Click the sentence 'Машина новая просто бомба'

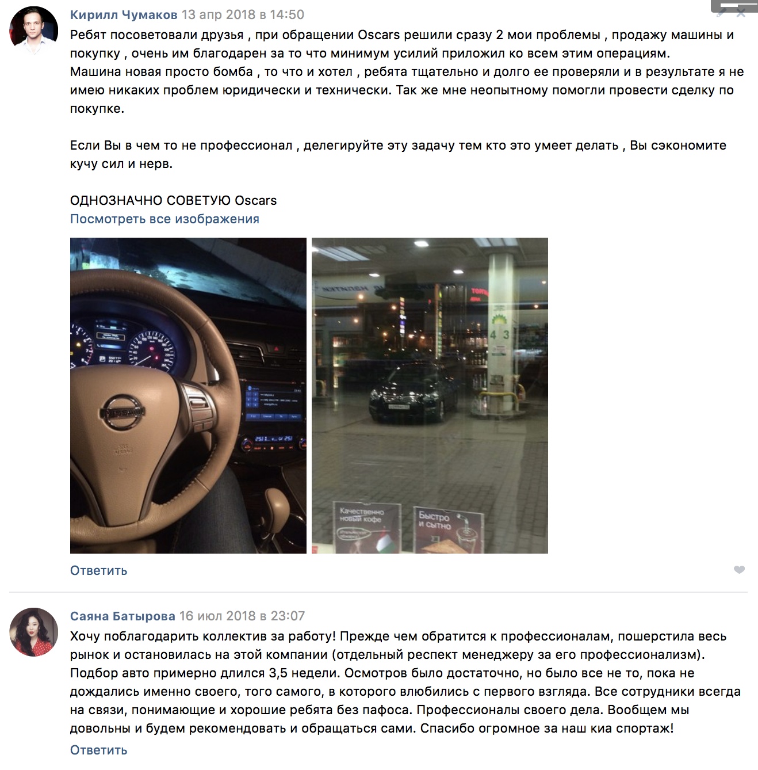coord(162,71)
